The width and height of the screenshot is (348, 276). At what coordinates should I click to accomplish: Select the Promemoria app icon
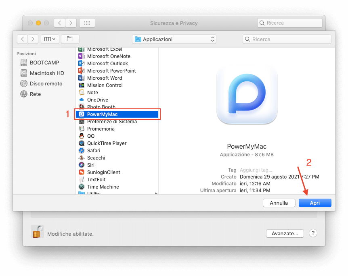[x=82, y=129]
